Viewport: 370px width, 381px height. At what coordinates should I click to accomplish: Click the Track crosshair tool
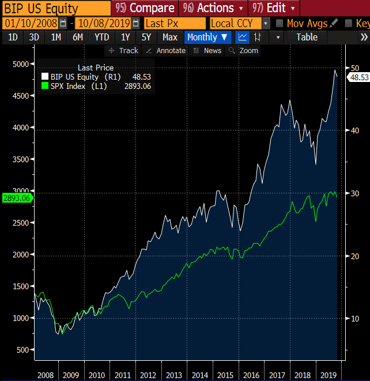click(123, 51)
